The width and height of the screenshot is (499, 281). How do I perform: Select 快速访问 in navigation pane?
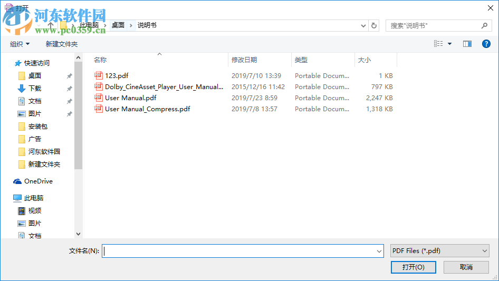click(x=37, y=63)
